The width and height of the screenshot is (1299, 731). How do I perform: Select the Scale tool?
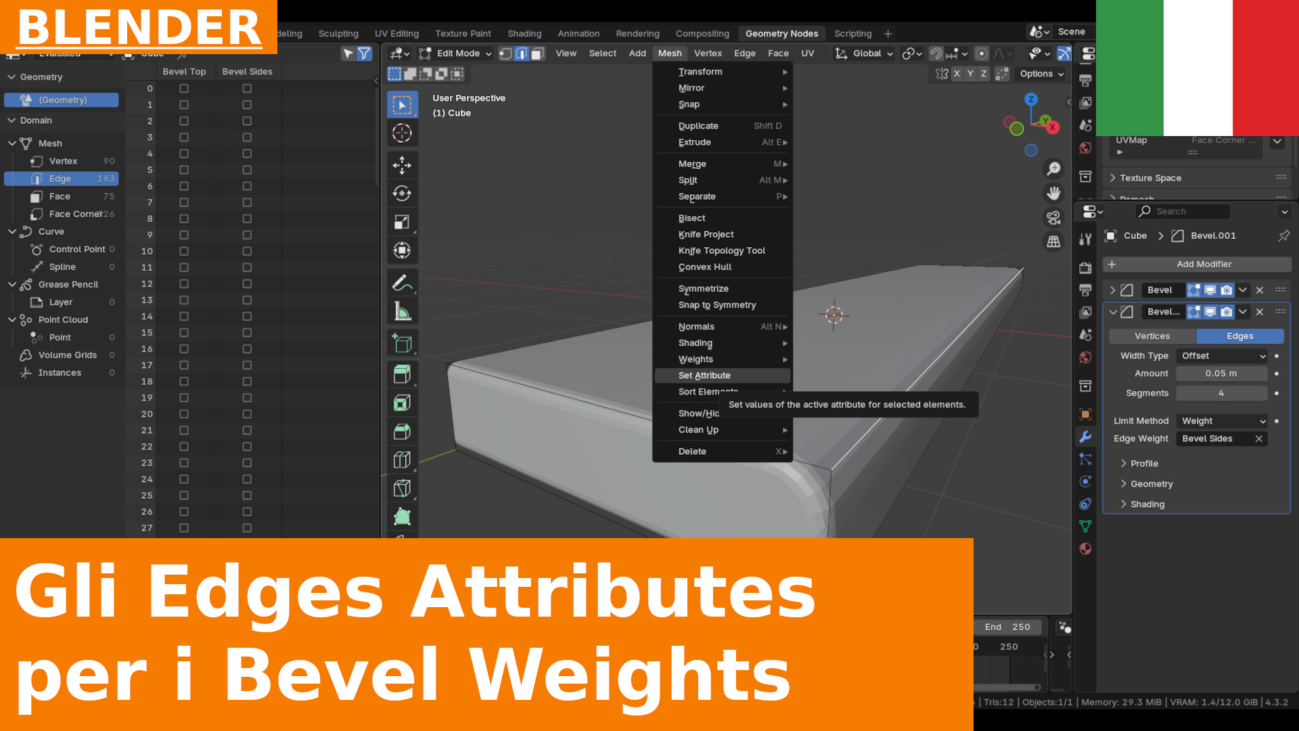[x=402, y=222]
